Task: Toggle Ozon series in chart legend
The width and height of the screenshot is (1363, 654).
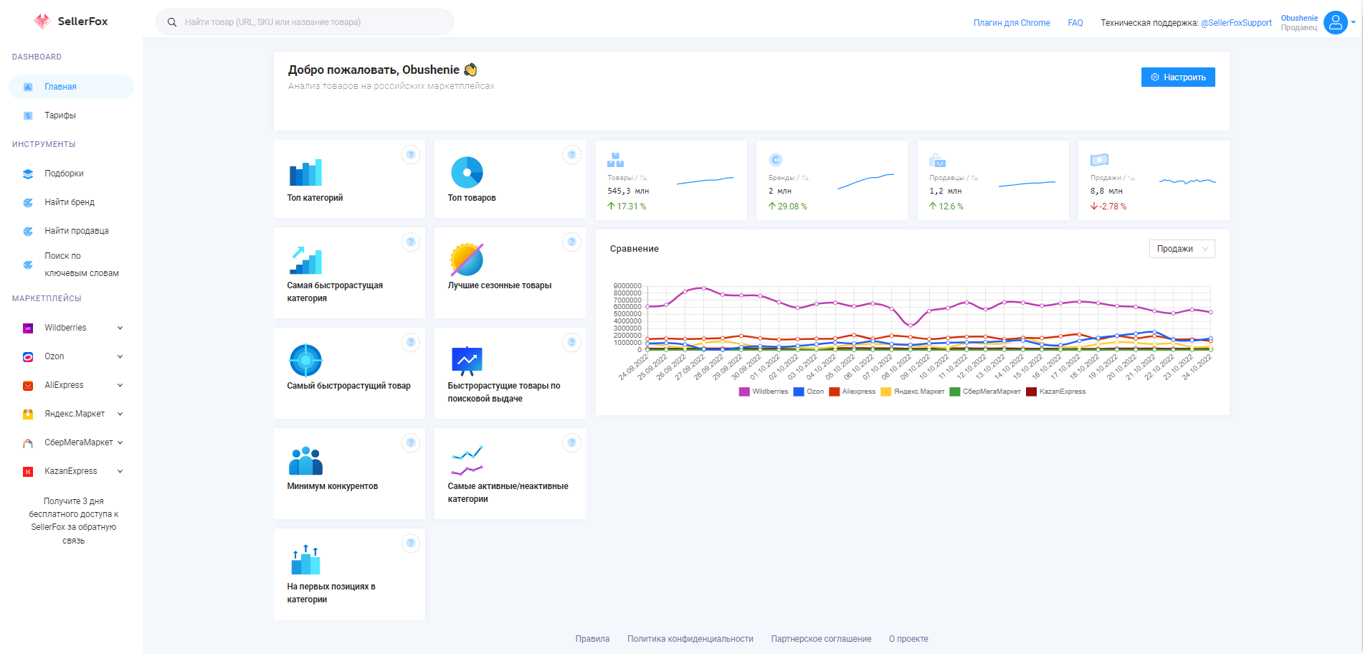Action: [809, 392]
